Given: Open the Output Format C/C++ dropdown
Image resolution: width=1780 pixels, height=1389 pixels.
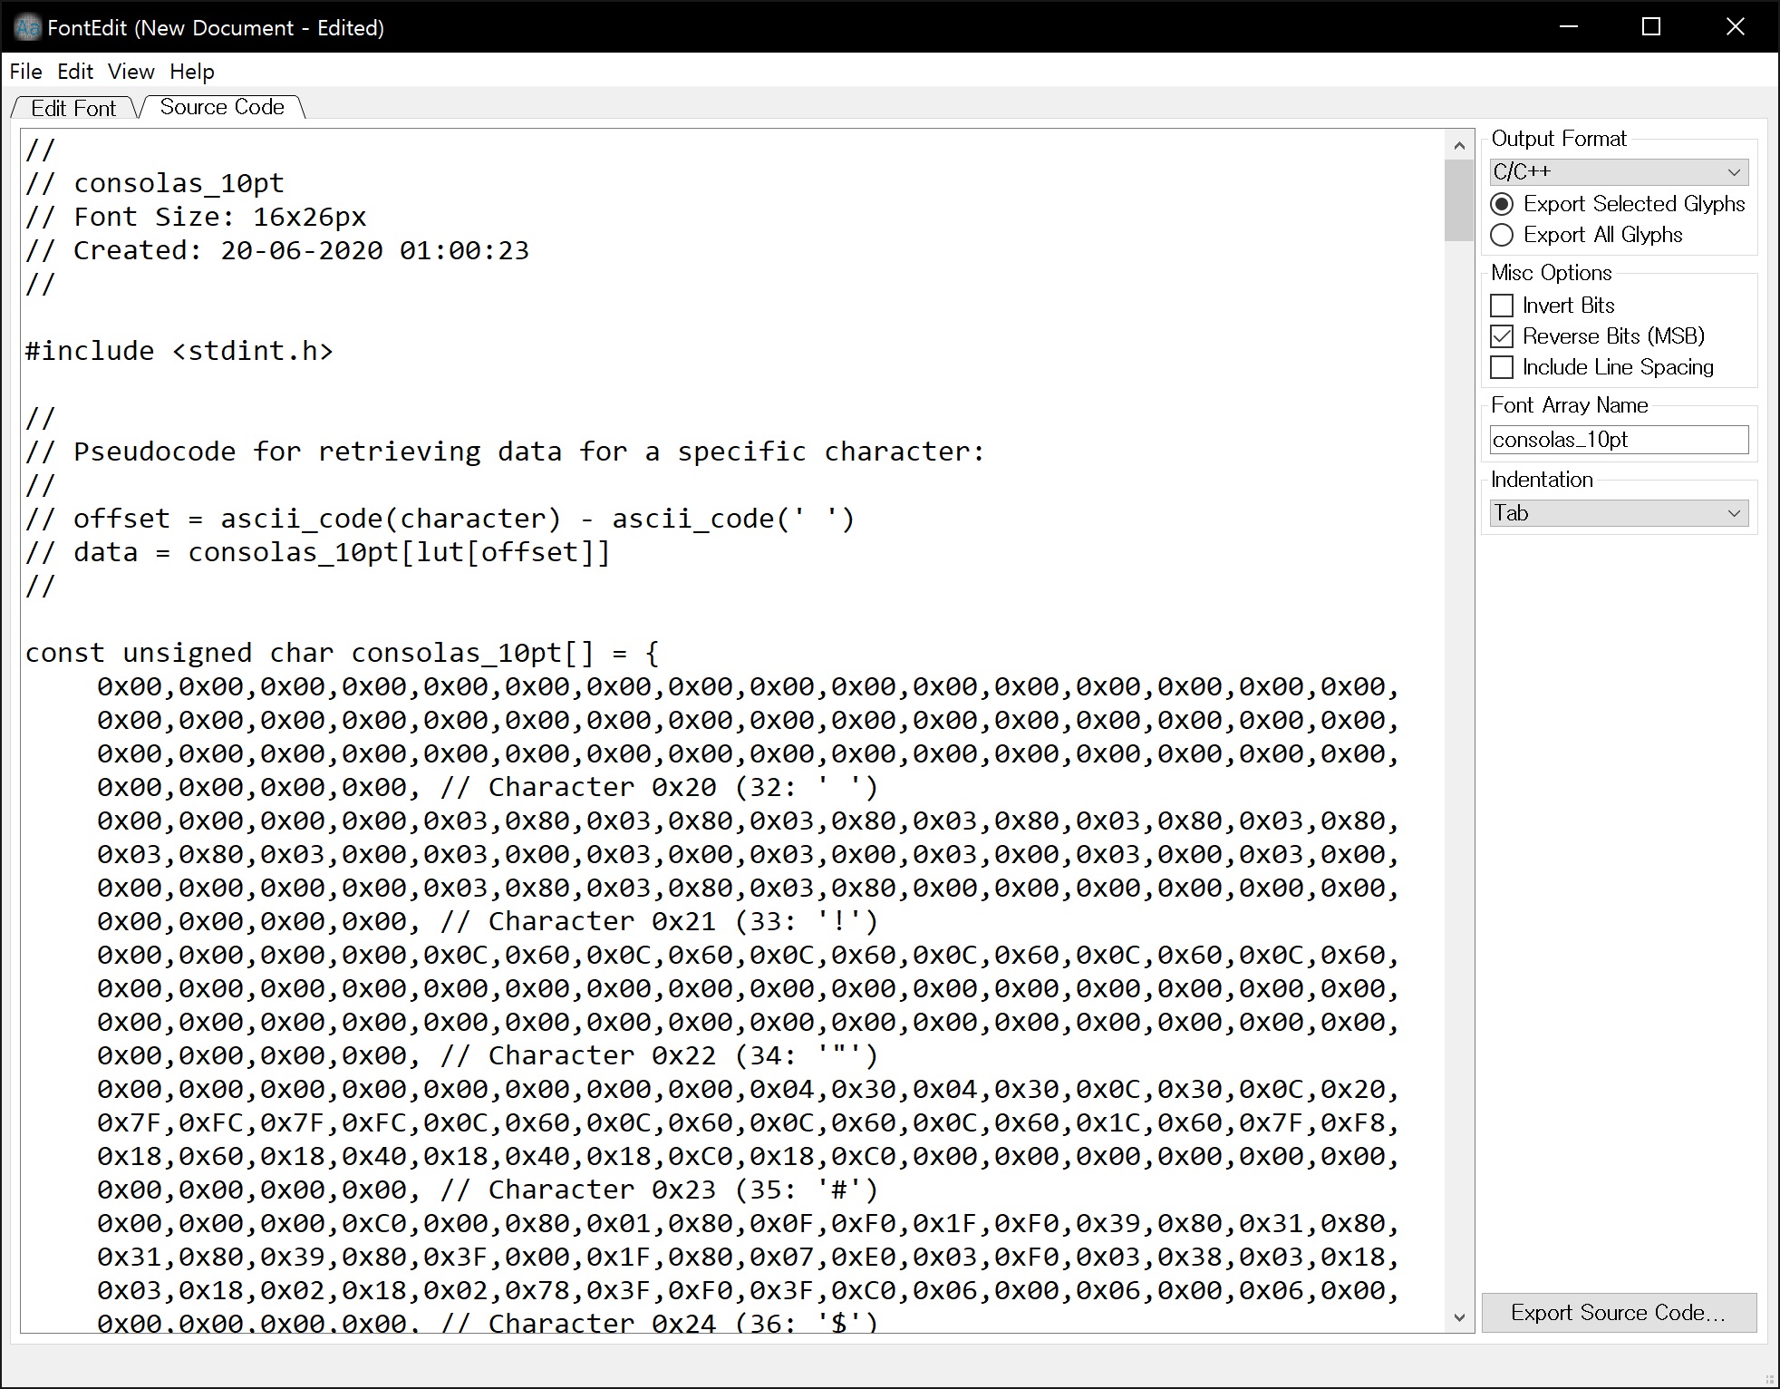Looking at the screenshot, I should pyautogui.click(x=1619, y=171).
